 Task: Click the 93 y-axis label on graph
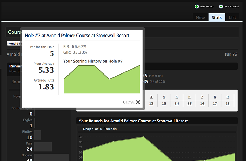[80, 137]
